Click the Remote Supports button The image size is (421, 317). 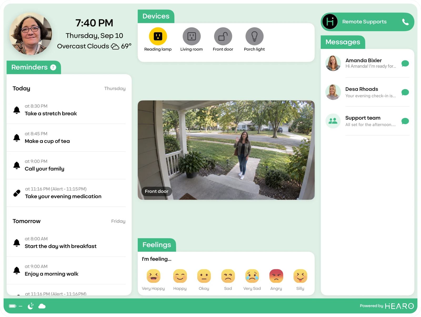tap(367, 22)
